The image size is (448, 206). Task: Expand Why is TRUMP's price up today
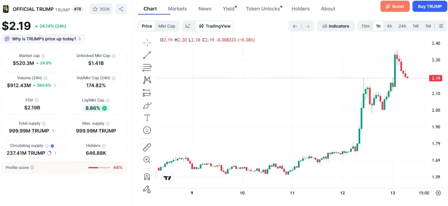point(43,39)
